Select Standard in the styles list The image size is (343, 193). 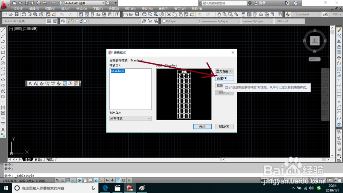pyautogui.click(x=118, y=71)
